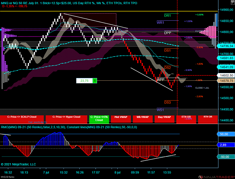Select the 14641,09 cyan price marker

(x=226, y=67)
